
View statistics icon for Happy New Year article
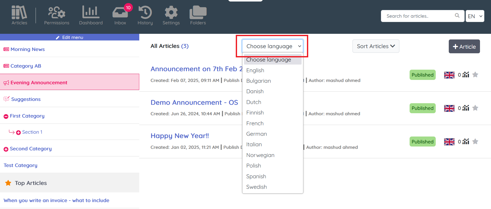click(466, 142)
